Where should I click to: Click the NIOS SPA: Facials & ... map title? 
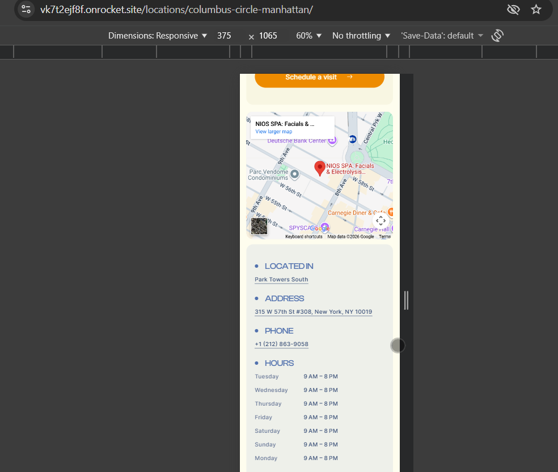285,124
